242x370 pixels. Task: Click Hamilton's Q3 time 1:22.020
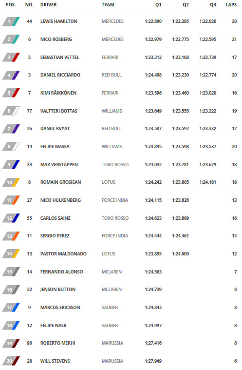tap(207, 21)
